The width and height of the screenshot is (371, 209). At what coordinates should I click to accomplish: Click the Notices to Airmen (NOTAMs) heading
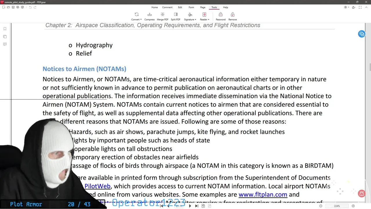[x=84, y=69]
